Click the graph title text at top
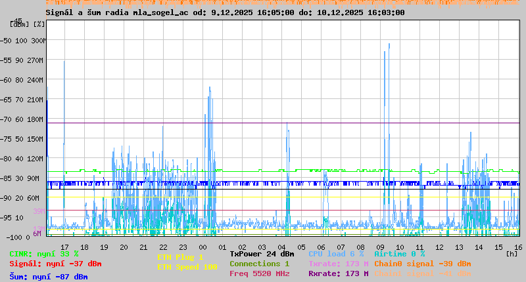Image resolution: width=526 pixels, height=282 pixels. coord(225,12)
